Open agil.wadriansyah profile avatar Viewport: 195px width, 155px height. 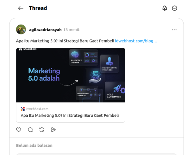coord(21,30)
